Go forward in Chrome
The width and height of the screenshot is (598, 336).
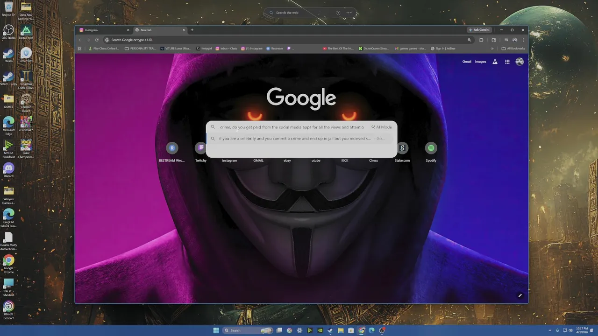[x=88, y=40]
